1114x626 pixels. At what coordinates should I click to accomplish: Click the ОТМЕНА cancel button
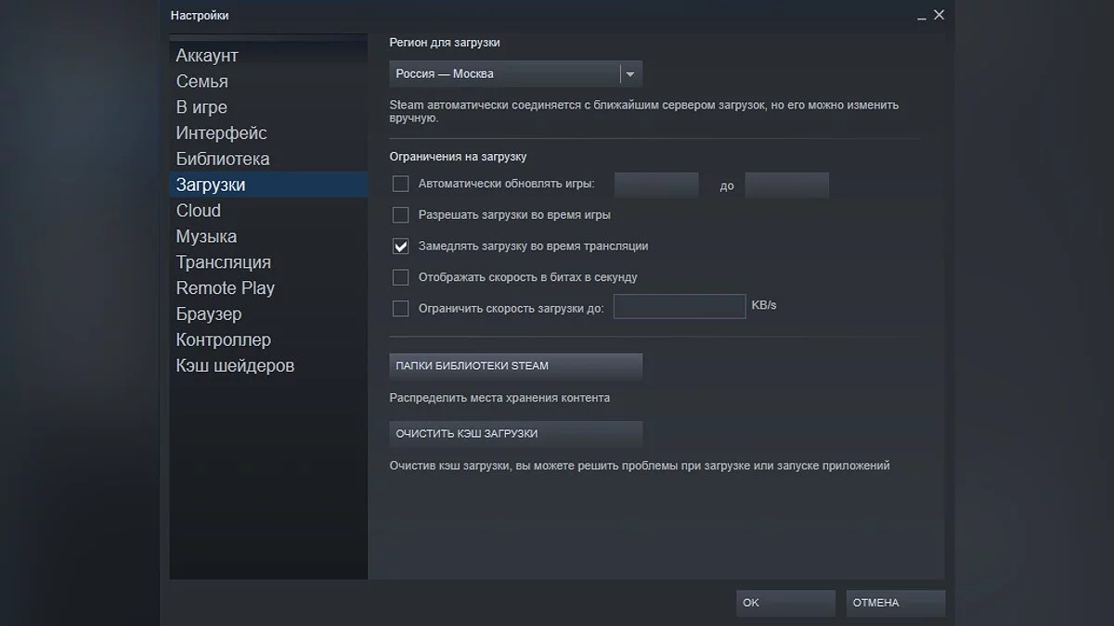895,603
